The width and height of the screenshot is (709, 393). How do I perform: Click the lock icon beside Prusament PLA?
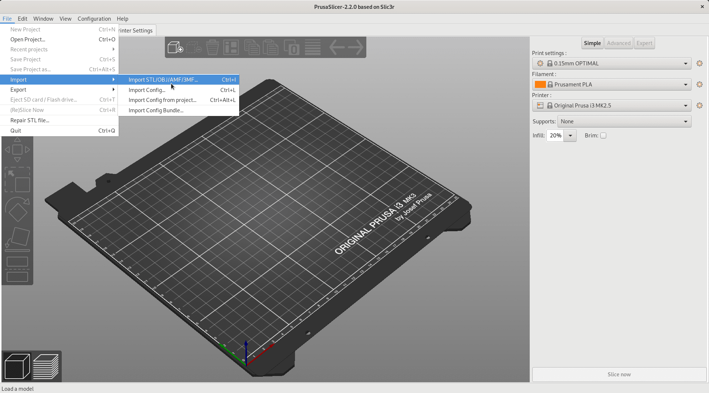point(550,85)
